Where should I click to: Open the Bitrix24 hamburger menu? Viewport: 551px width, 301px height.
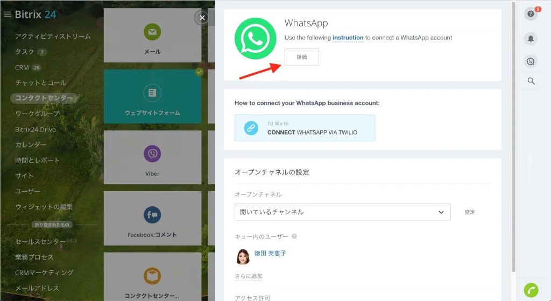[8, 15]
